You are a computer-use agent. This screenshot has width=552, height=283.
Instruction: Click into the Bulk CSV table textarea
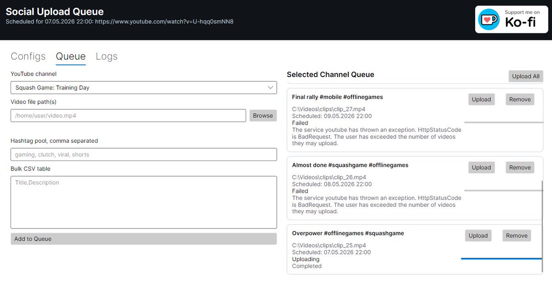(x=144, y=202)
